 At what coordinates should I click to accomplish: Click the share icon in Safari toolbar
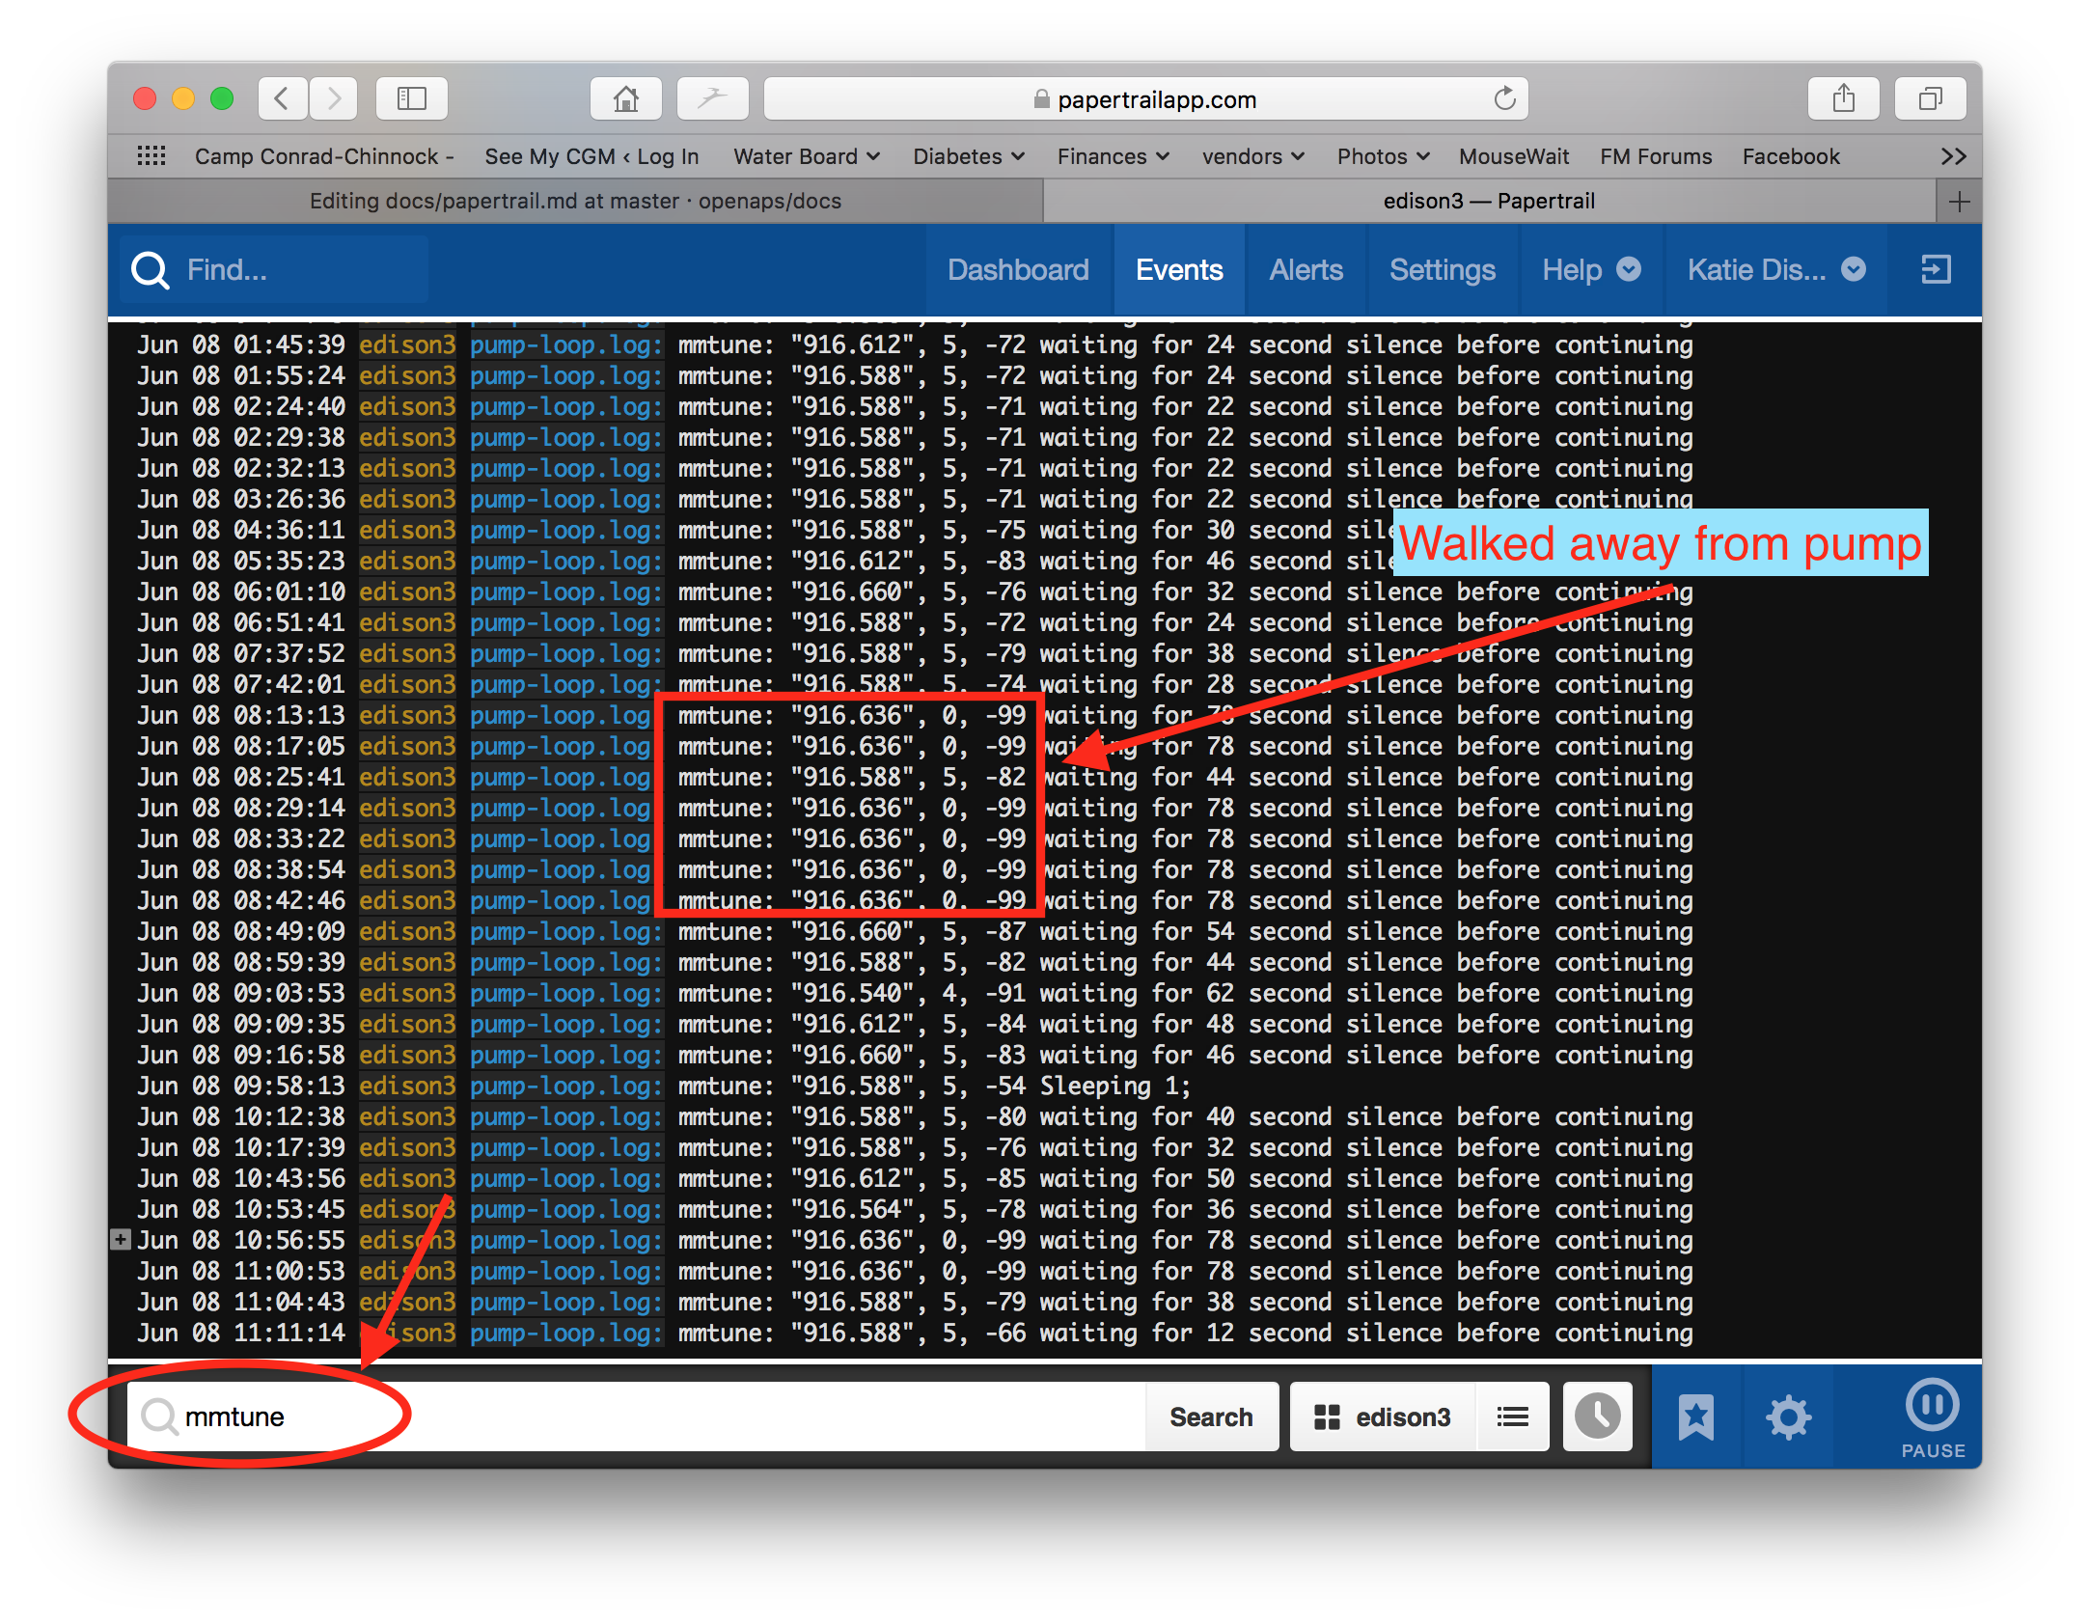click(1843, 98)
